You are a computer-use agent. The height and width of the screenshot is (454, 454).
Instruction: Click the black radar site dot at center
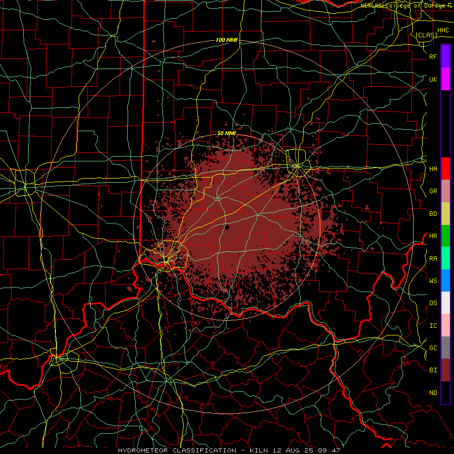pos(227,227)
